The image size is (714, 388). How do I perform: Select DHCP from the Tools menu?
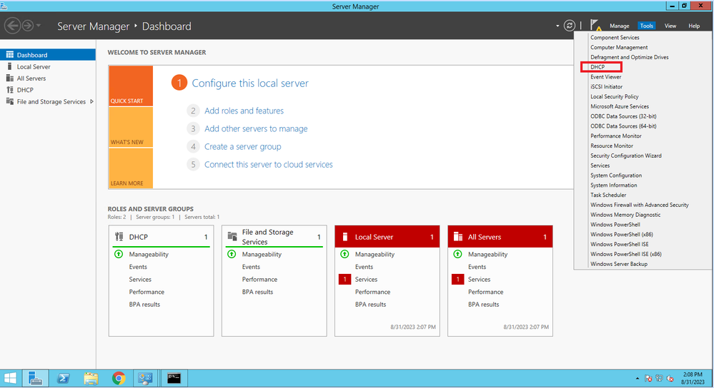(598, 67)
